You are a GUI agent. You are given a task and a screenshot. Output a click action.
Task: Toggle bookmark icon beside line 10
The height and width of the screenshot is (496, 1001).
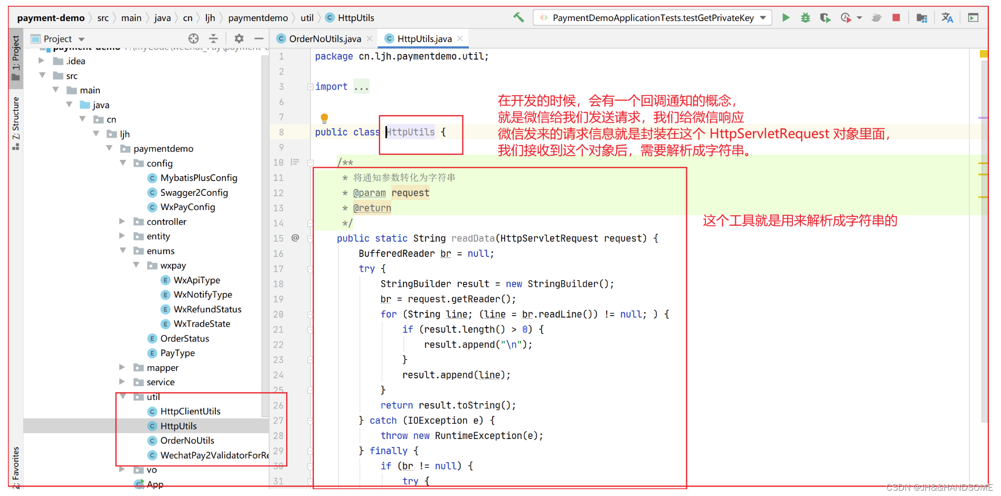pos(295,162)
